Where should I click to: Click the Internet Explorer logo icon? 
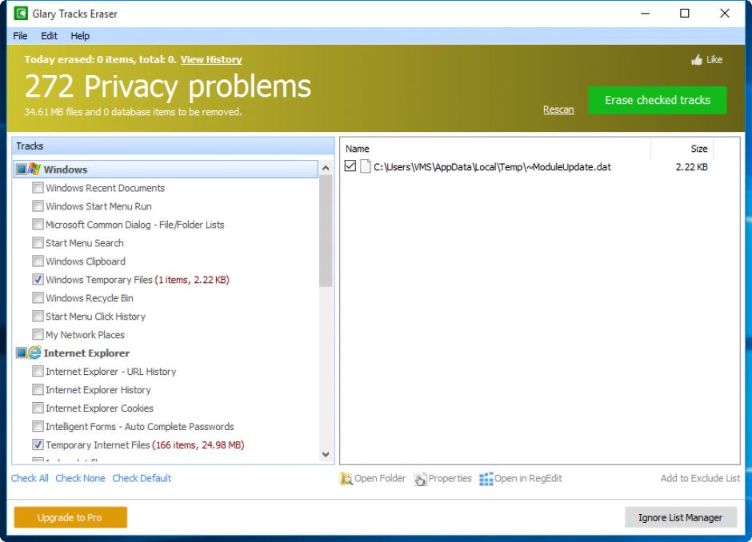(x=34, y=353)
